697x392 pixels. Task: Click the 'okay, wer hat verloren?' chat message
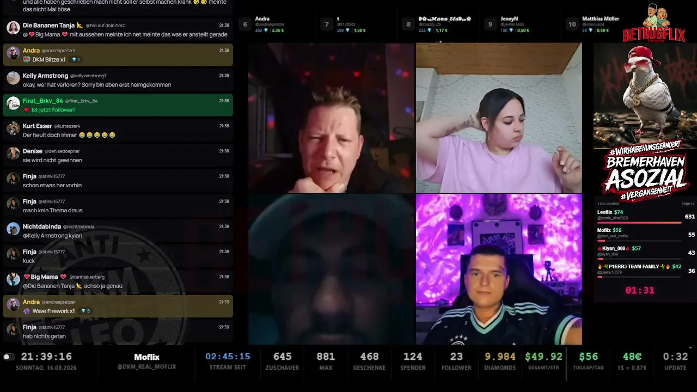(x=97, y=85)
